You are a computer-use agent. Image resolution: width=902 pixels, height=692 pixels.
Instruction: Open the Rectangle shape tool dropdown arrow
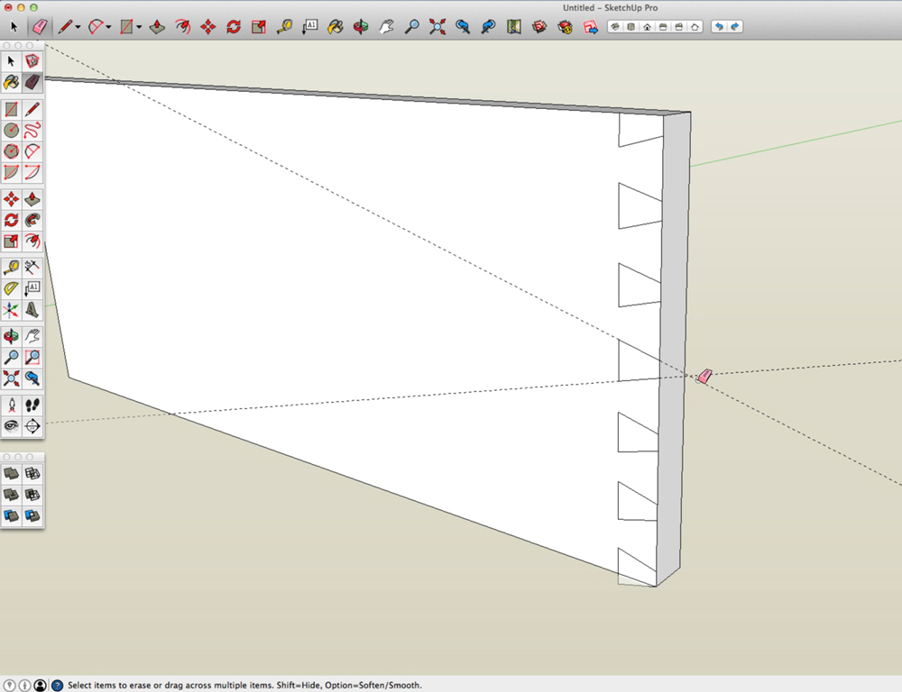(138, 27)
